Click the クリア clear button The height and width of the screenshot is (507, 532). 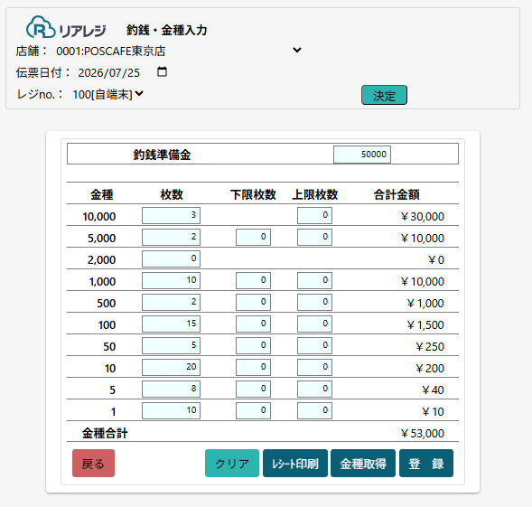coord(232,464)
